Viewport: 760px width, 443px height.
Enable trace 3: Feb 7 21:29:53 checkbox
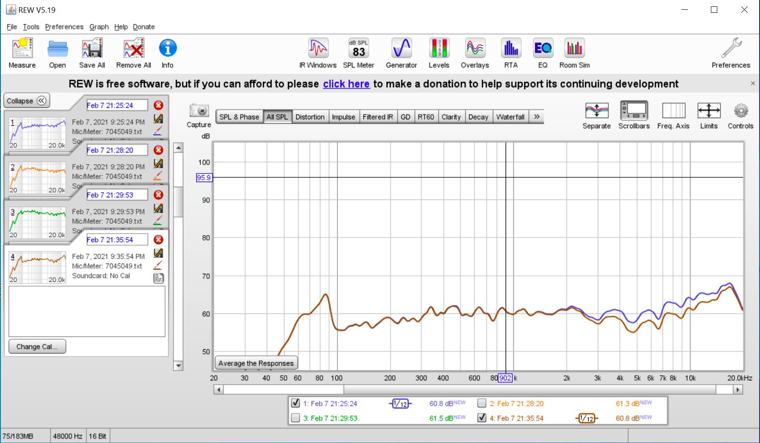(x=295, y=418)
